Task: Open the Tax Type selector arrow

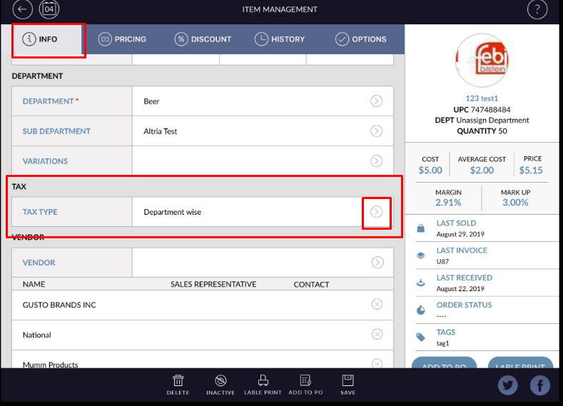Action: coord(376,212)
